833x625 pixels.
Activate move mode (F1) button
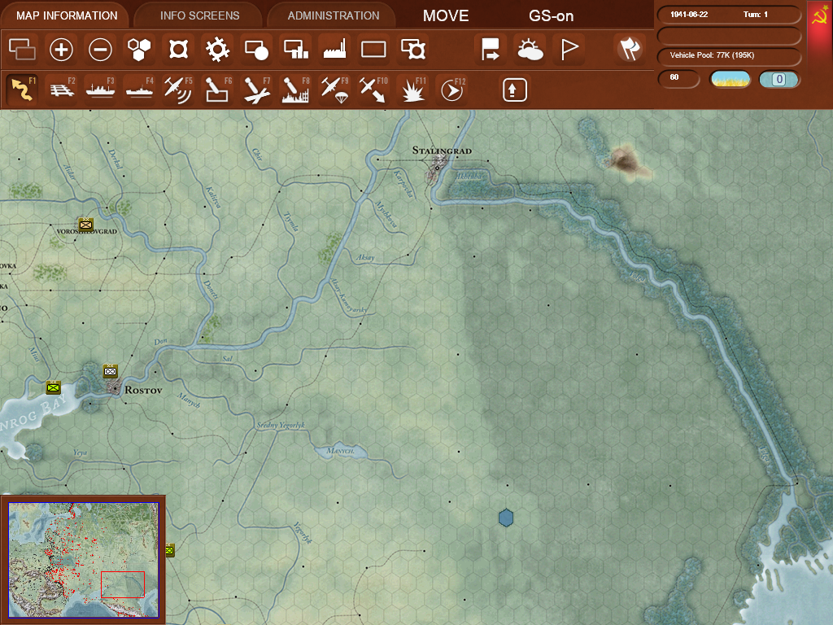click(x=22, y=89)
